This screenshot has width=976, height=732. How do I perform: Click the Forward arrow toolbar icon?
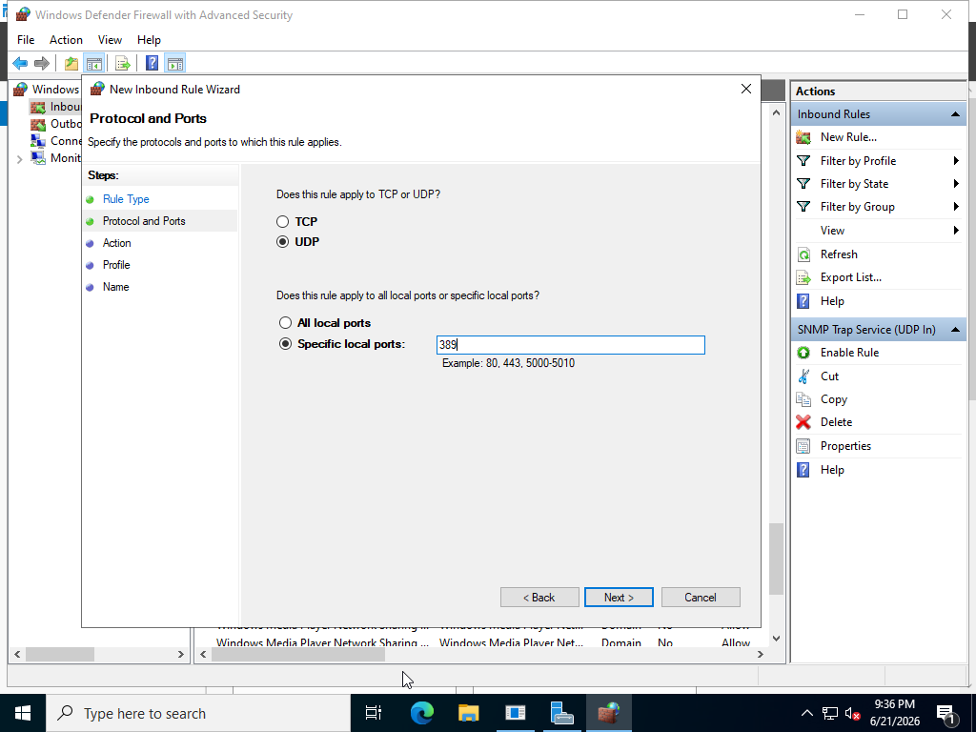pos(42,63)
